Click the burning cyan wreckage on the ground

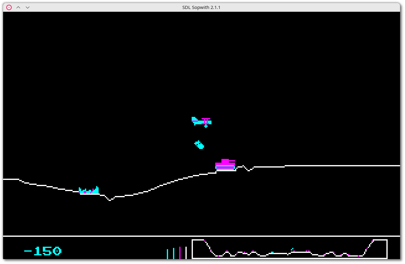pyautogui.click(x=89, y=191)
